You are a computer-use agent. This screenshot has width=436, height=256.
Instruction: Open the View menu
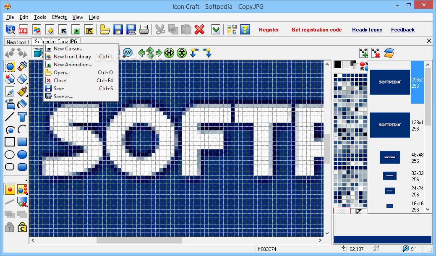[x=78, y=17]
